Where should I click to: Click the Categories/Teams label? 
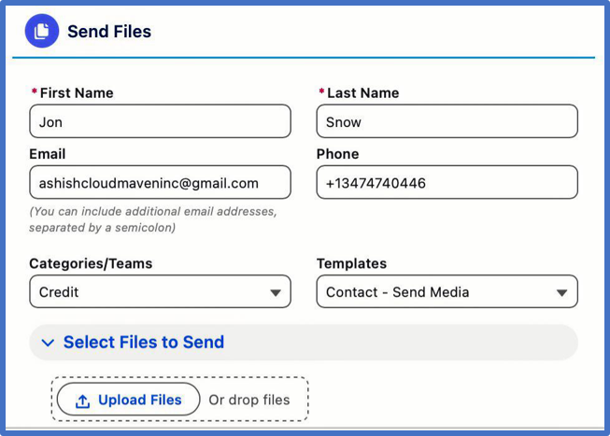(91, 263)
